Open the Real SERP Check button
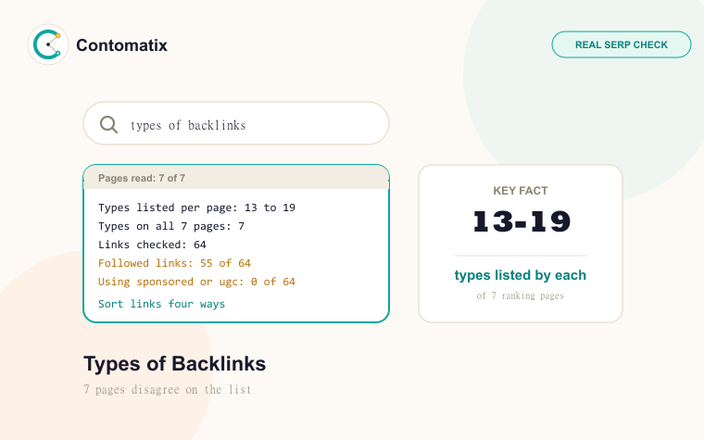704x440 pixels. [x=622, y=44]
